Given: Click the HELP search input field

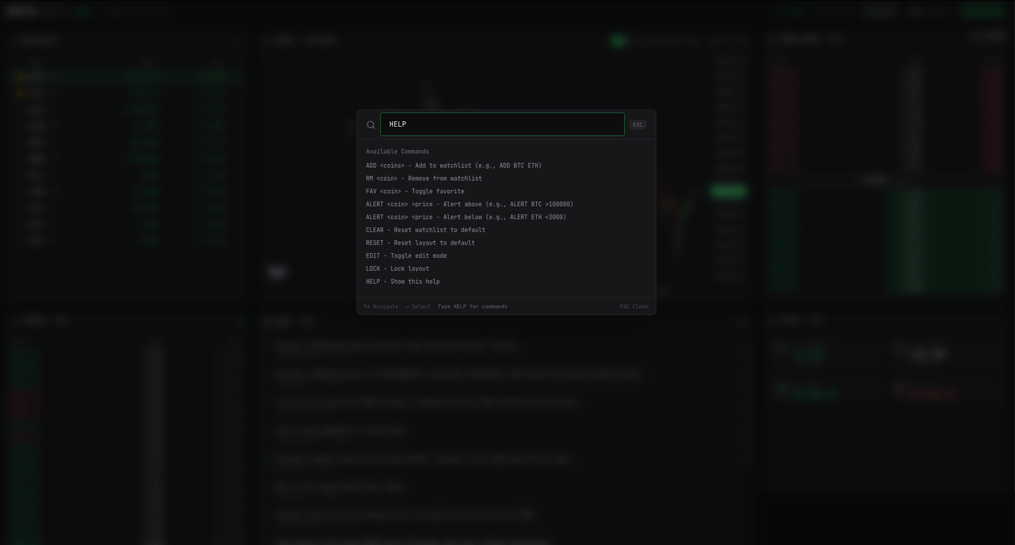Looking at the screenshot, I should 502,124.
